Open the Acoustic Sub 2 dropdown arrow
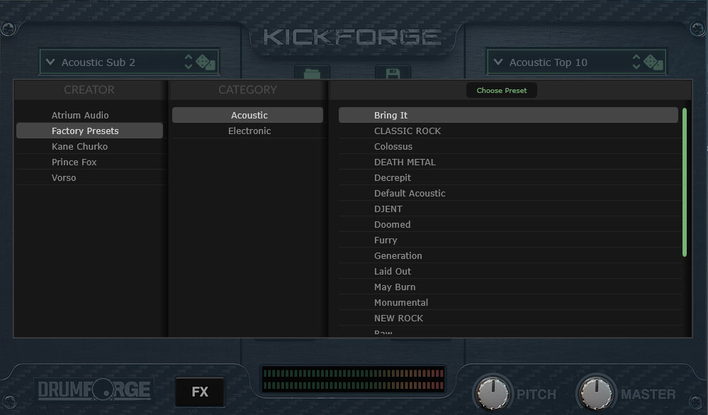Image resolution: width=708 pixels, height=415 pixels. (x=50, y=62)
